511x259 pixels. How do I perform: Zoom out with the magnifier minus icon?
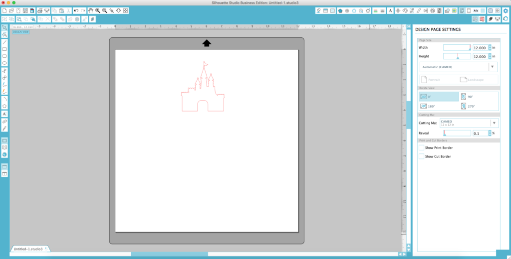(105, 11)
